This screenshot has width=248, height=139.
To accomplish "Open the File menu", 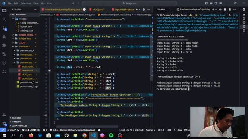I will pos(9,3).
